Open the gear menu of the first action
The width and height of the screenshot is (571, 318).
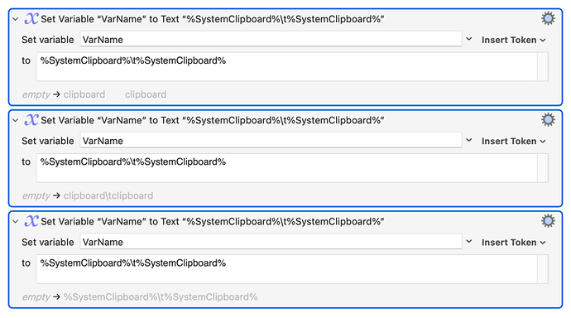click(548, 18)
